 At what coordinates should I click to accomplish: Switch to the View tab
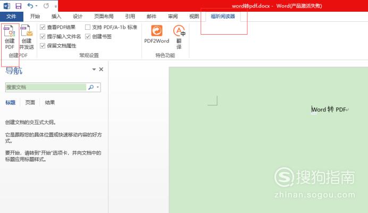(x=194, y=16)
